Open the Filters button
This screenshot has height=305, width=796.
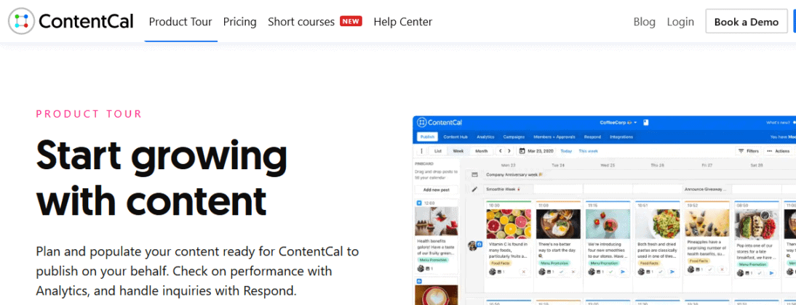pos(749,151)
